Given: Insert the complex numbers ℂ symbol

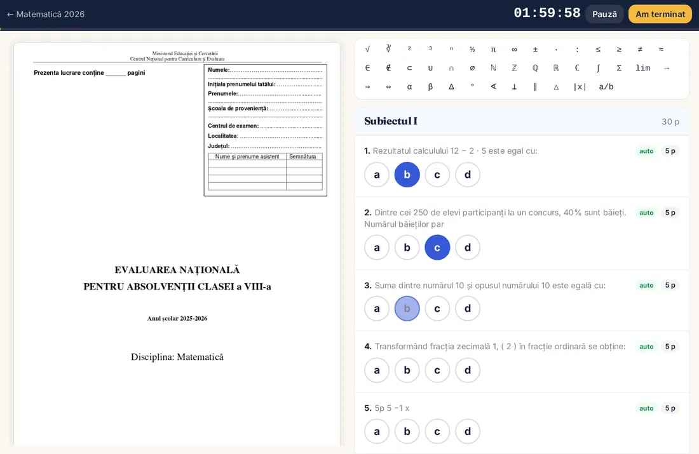Looking at the screenshot, I should click(577, 68).
